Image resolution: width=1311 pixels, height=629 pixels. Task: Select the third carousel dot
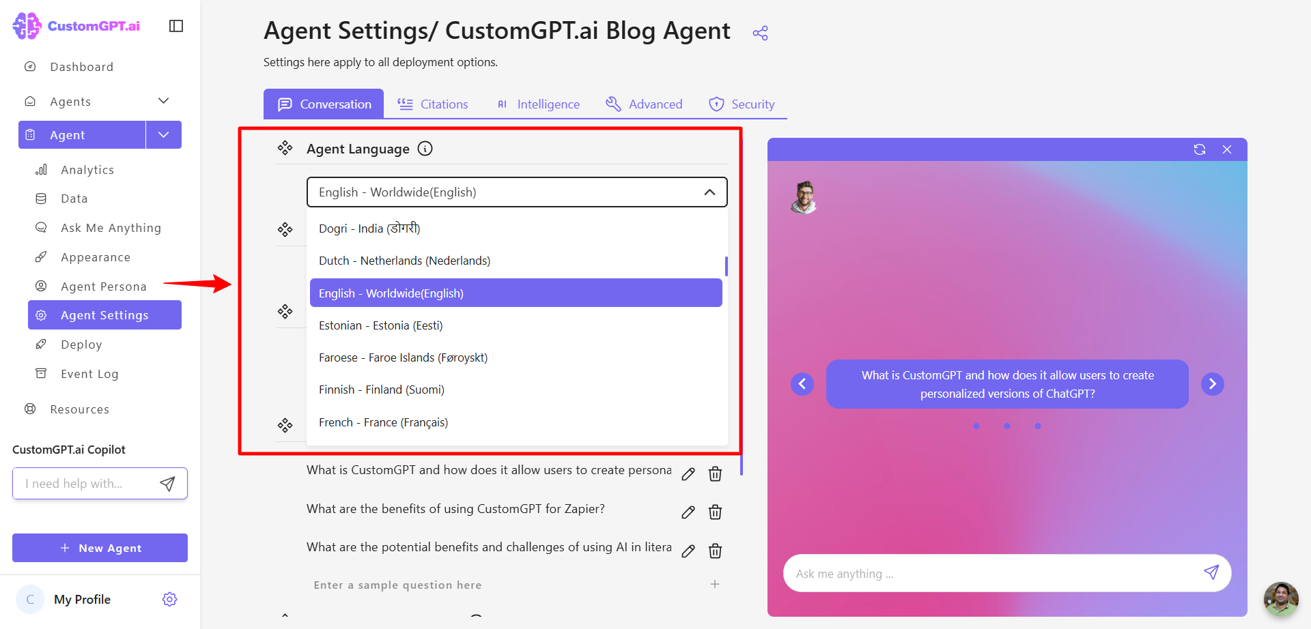point(1038,426)
